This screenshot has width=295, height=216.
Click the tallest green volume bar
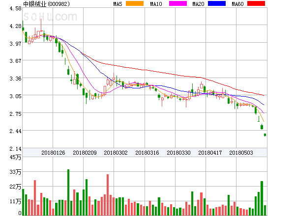coord(68,192)
